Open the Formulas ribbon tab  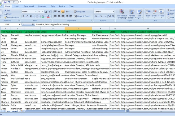tap(42, 6)
